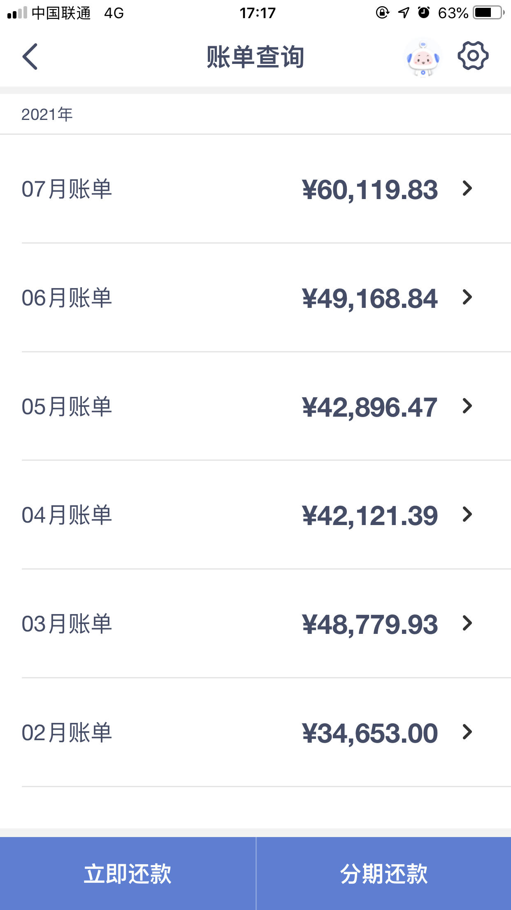511x910 pixels.
Task: Tap the location arrow status icon
Action: (x=404, y=13)
